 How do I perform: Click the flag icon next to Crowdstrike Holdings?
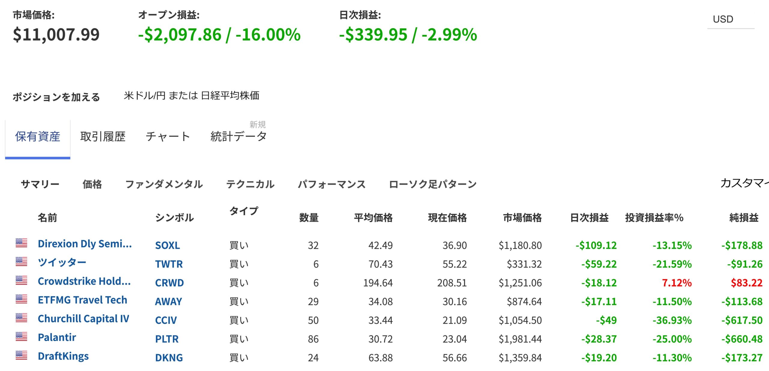pos(21,280)
